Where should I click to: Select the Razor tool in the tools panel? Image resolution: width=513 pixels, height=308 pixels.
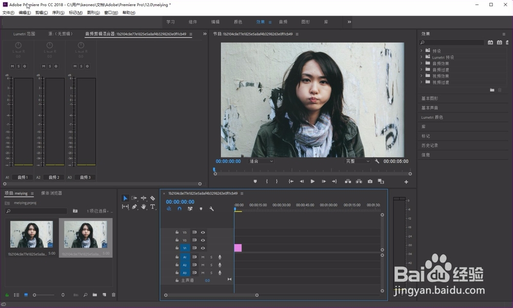coord(152,198)
